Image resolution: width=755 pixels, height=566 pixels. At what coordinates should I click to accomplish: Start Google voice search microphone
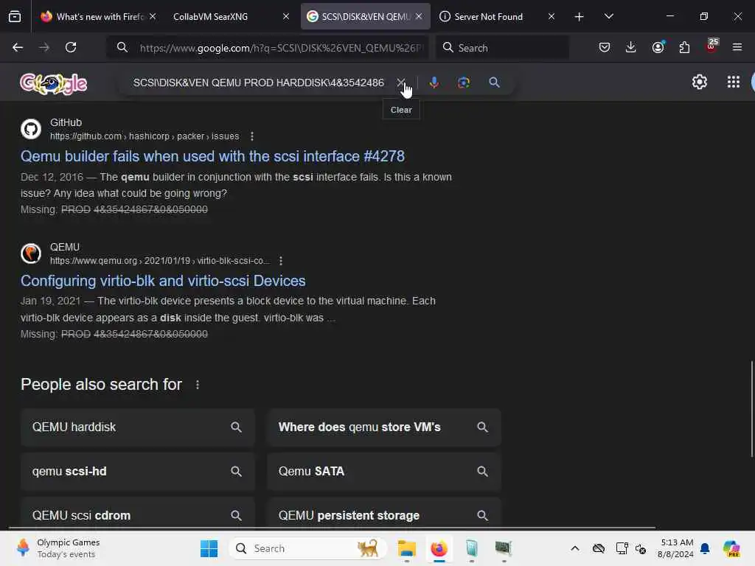point(434,83)
